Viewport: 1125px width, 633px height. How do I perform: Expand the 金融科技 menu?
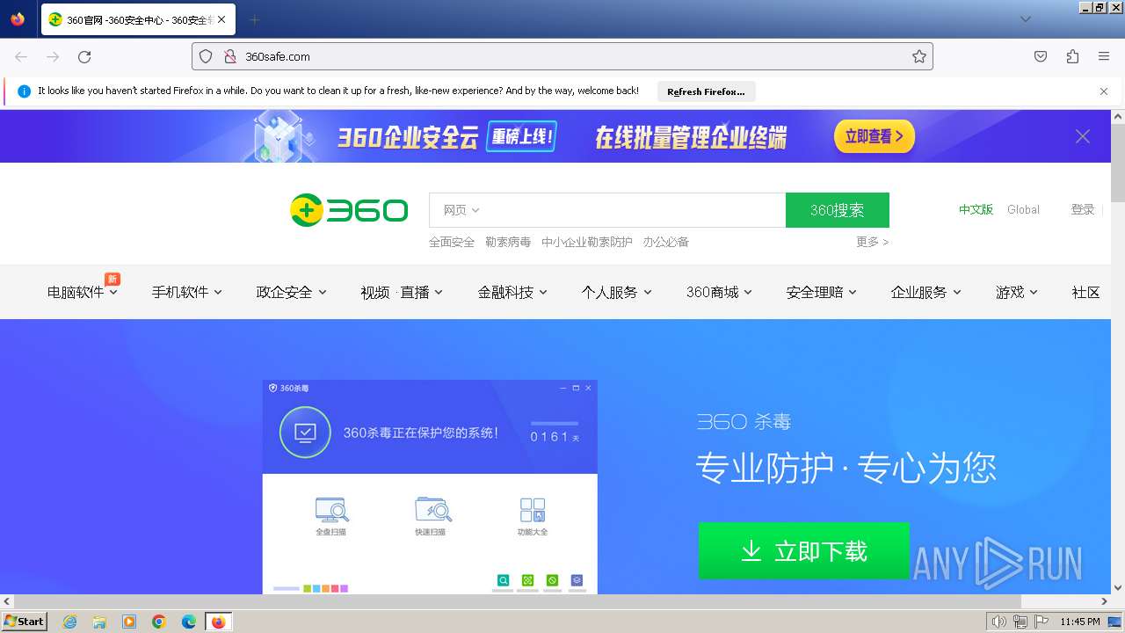[512, 292]
